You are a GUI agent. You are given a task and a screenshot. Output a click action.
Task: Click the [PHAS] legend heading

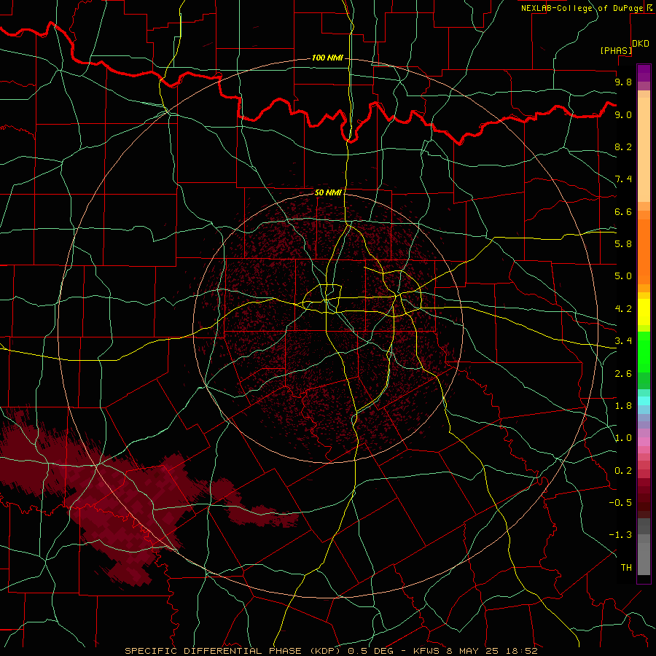coord(616,50)
